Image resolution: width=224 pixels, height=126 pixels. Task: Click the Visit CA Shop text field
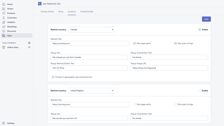pos(89,68)
